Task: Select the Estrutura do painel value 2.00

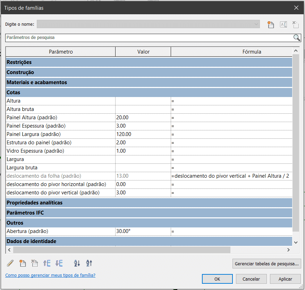Action: 143,143
